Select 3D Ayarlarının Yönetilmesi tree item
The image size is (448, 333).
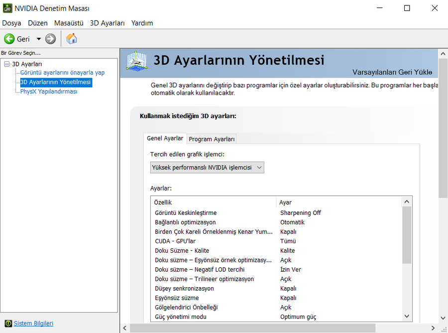56,82
